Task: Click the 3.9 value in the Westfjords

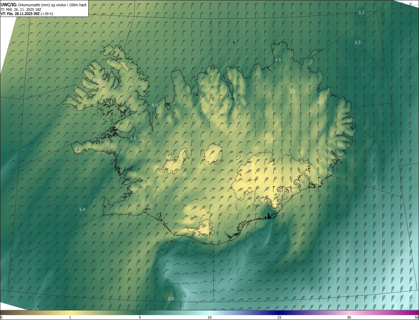Action: (x=107, y=71)
